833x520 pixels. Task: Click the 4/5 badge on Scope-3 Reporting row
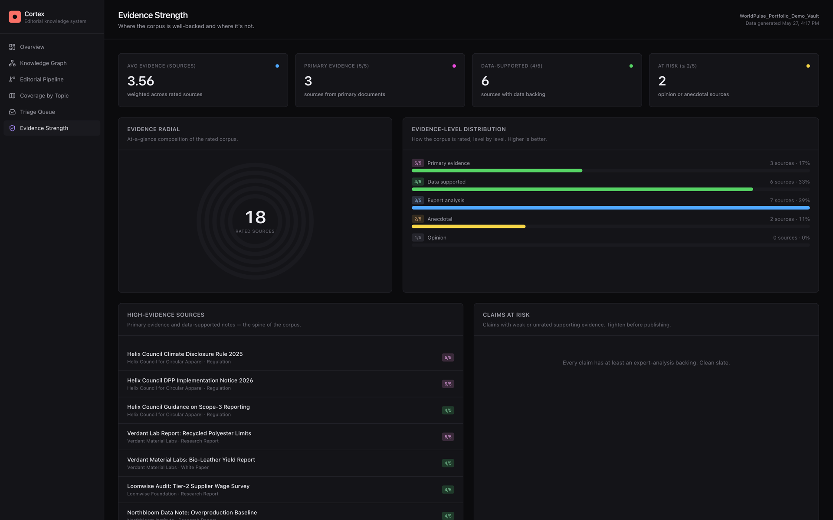(448, 410)
